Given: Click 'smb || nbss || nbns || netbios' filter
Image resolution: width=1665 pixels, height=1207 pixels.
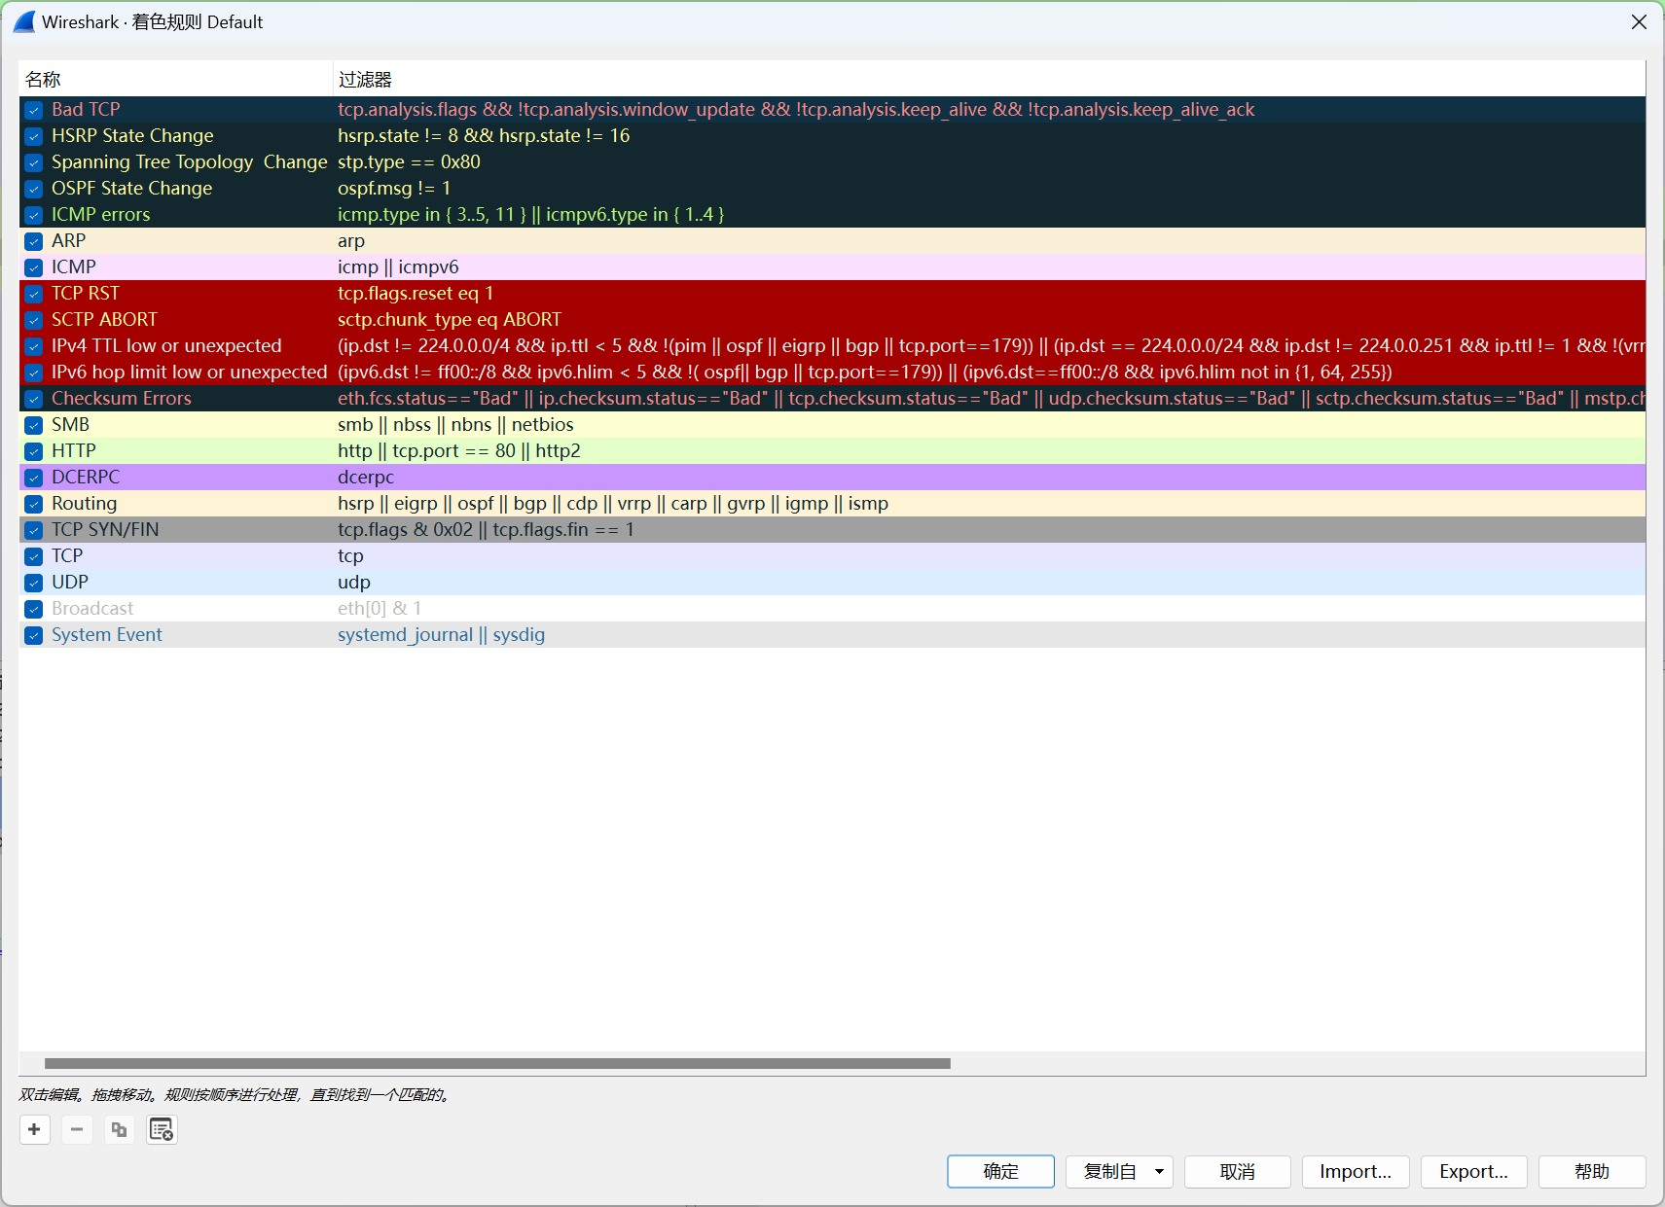Looking at the screenshot, I should coord(455,424).
